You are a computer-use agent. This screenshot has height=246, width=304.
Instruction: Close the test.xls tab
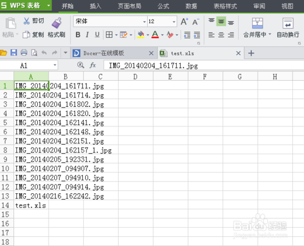tap(238, 53)
